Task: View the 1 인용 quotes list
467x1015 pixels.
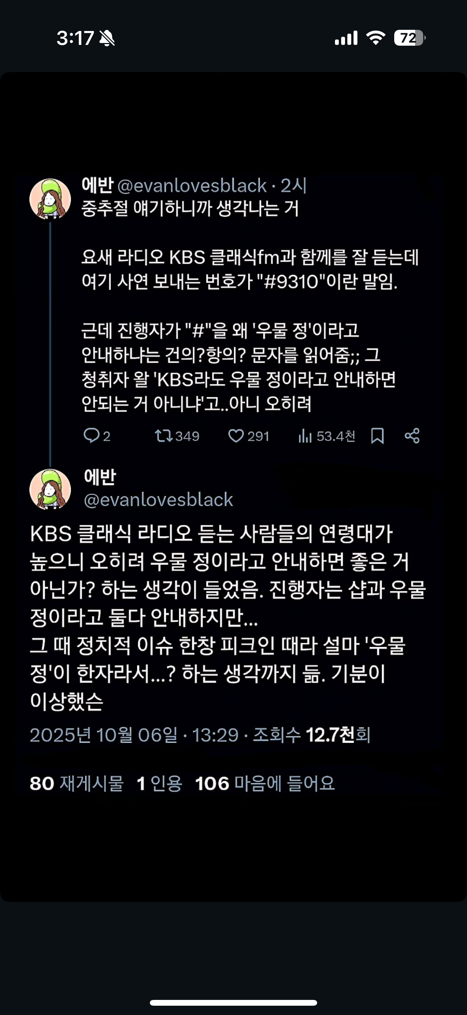Action: click(x=159, y=784)
